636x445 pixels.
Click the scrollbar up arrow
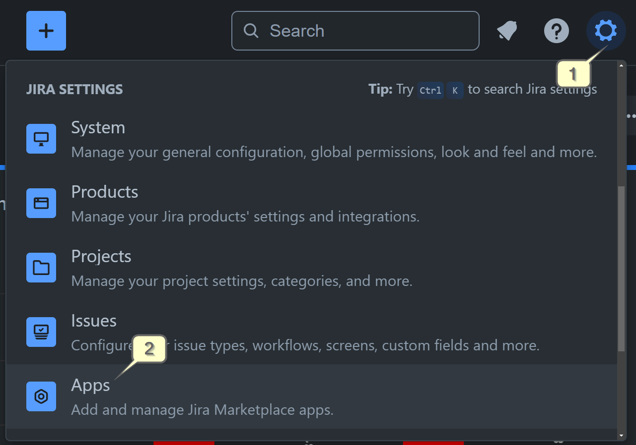click(621, 65)
